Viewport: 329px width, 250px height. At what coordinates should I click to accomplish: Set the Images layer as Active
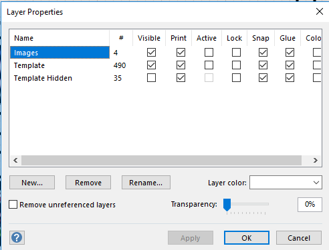[x=209, y=53]
